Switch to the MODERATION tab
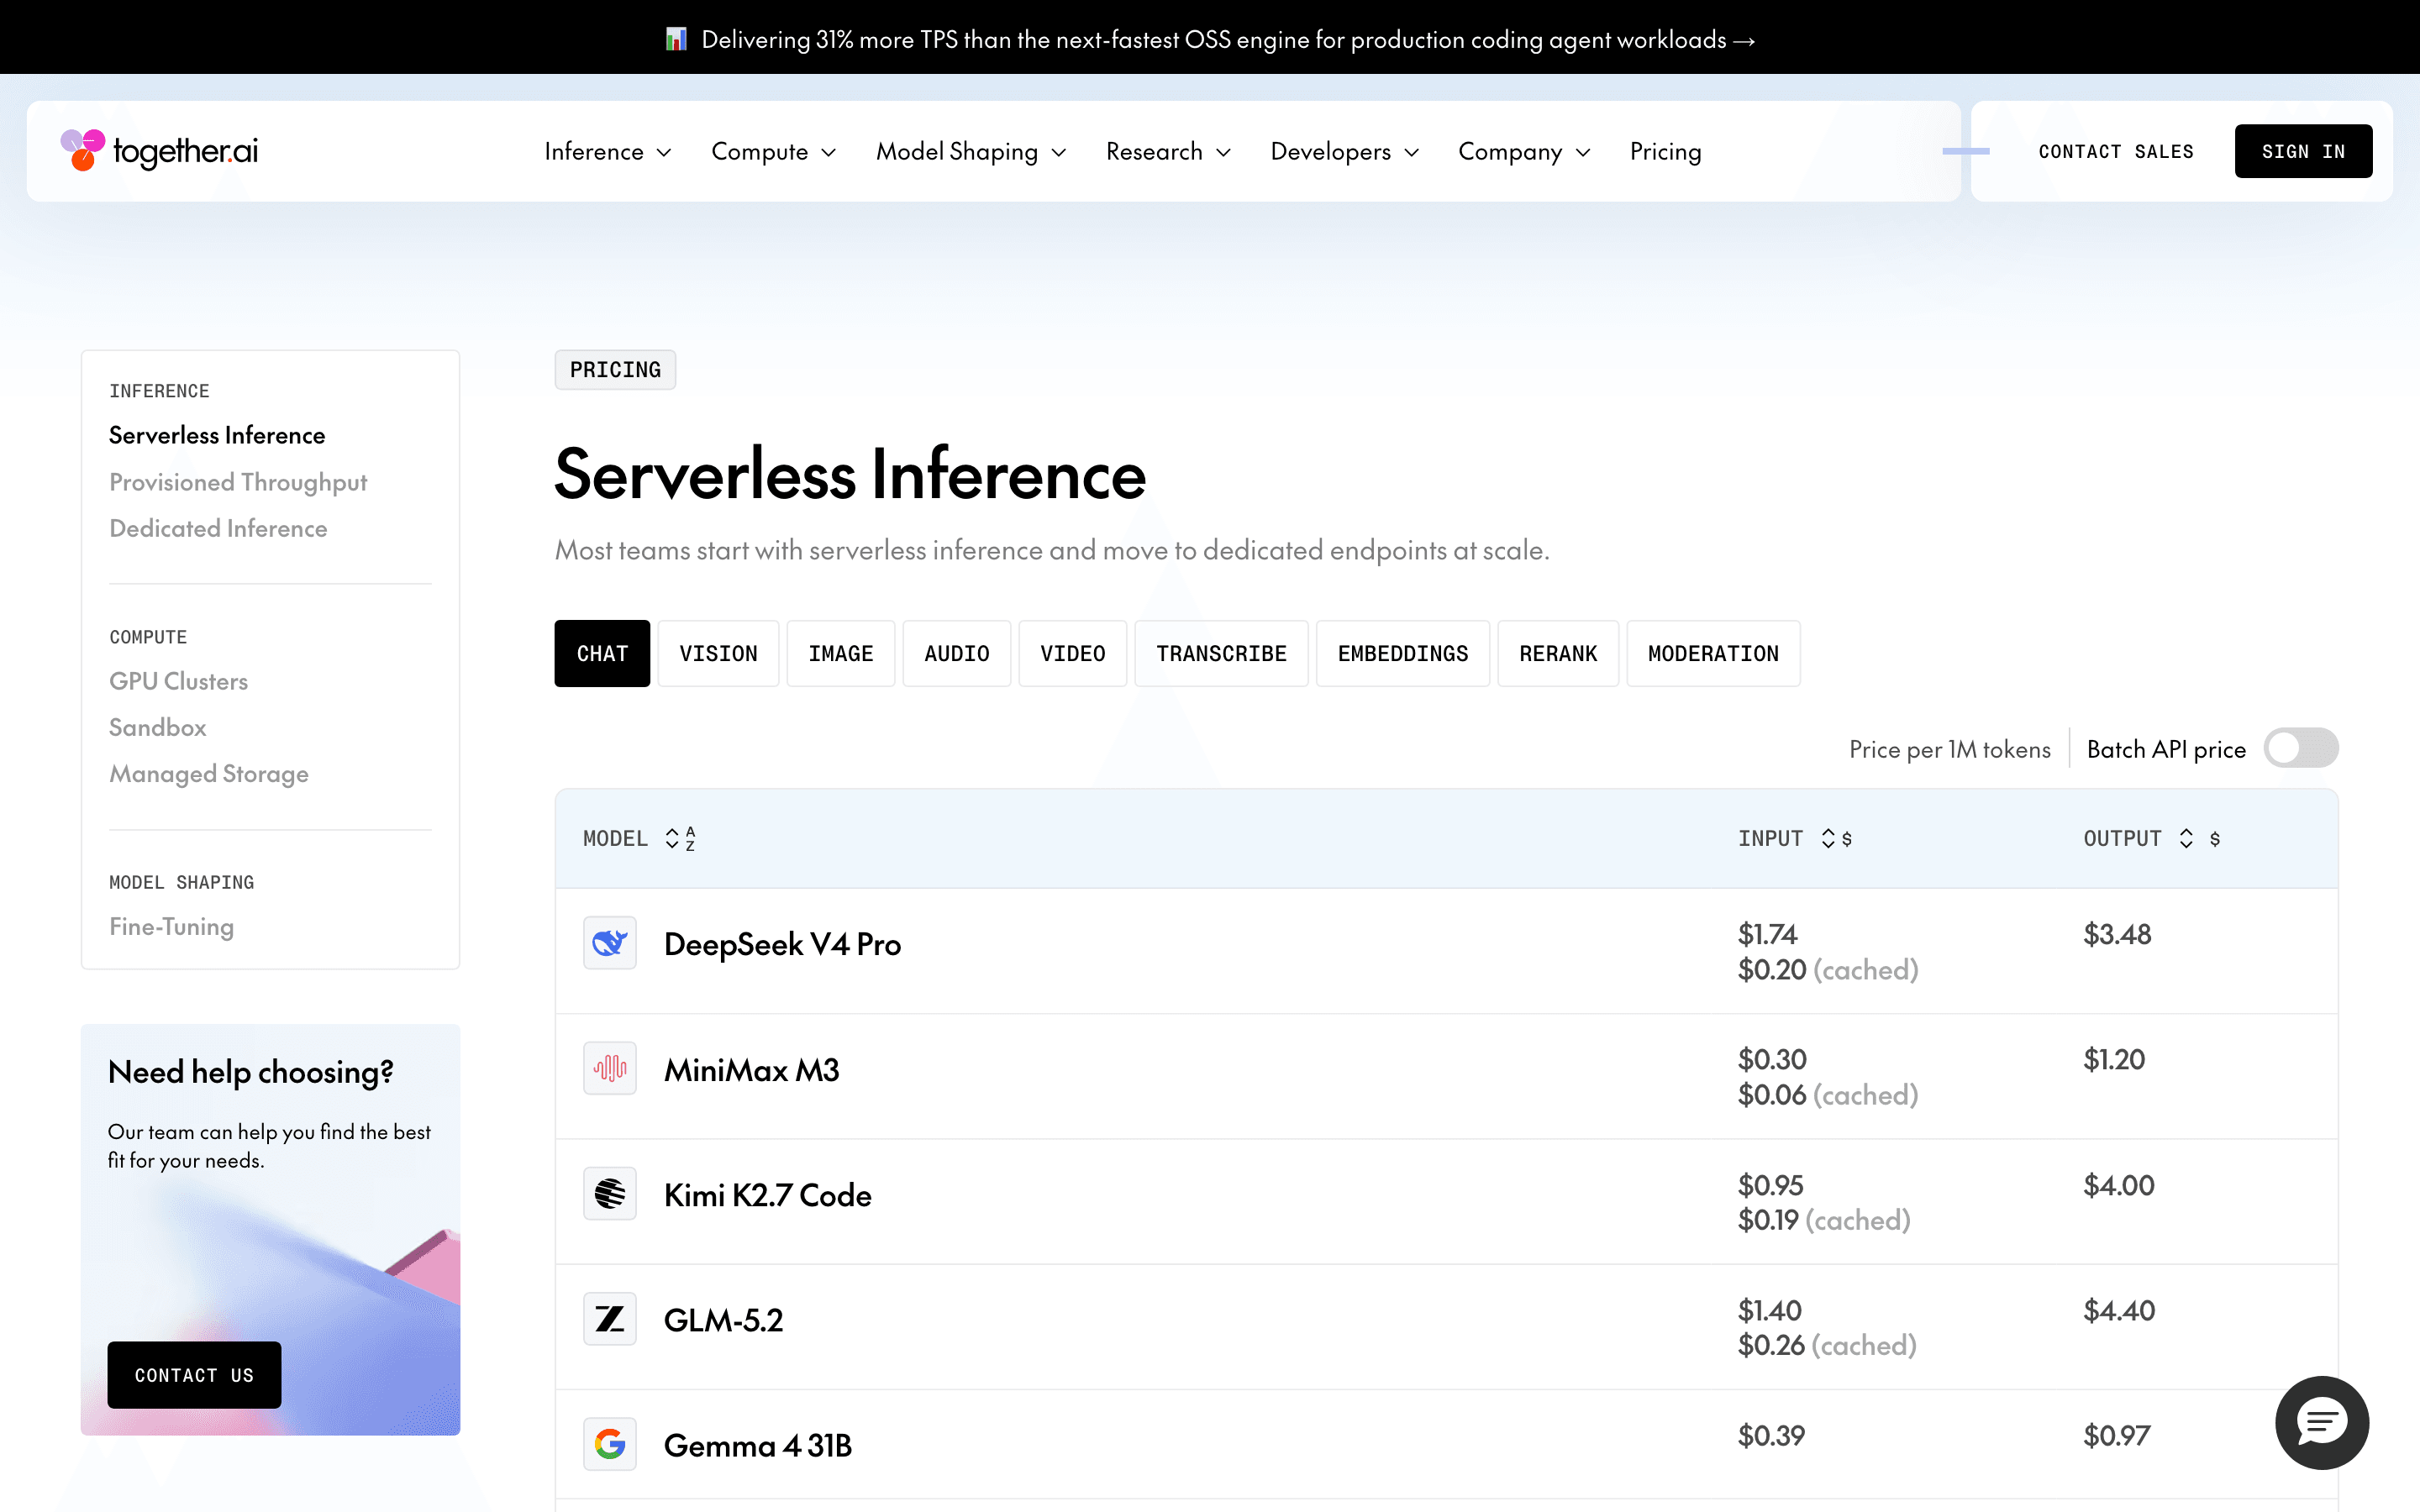Viewport: 2420px width, 1512px height. coord(1713,653)
